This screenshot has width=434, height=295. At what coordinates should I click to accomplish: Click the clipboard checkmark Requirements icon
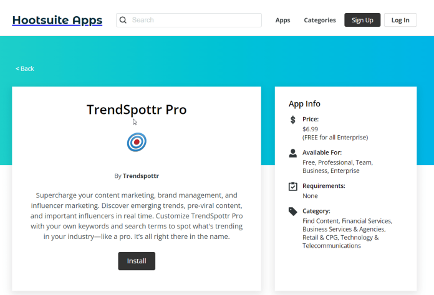pyautogui.click(x=293, y=187)
